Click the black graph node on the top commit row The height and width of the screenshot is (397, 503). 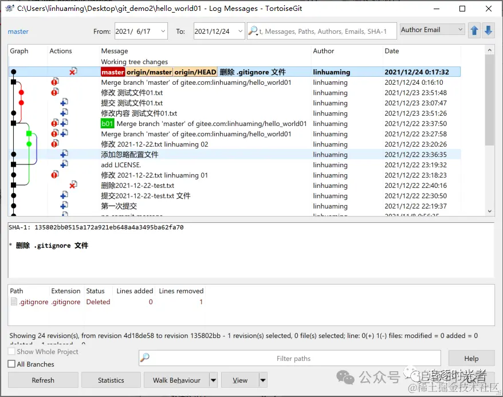coord(14,72)
